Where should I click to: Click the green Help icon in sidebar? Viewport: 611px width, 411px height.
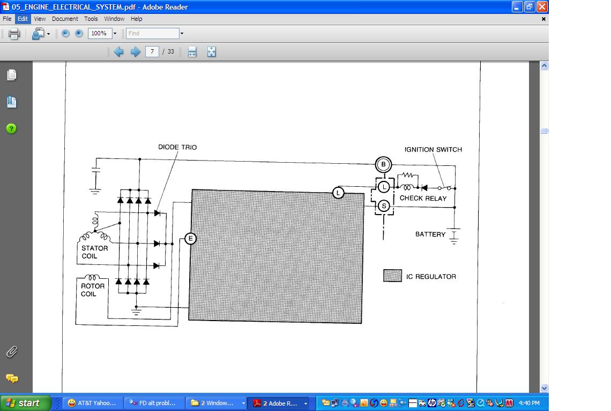pyautogui.click(x=11, y=128)
